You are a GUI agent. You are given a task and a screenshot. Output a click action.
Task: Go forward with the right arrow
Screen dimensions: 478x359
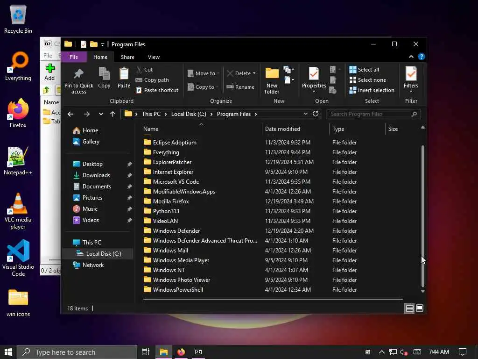87,114
